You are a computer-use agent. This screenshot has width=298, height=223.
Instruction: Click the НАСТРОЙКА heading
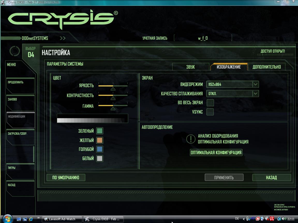pyautogui.click(x=56, y=53)
